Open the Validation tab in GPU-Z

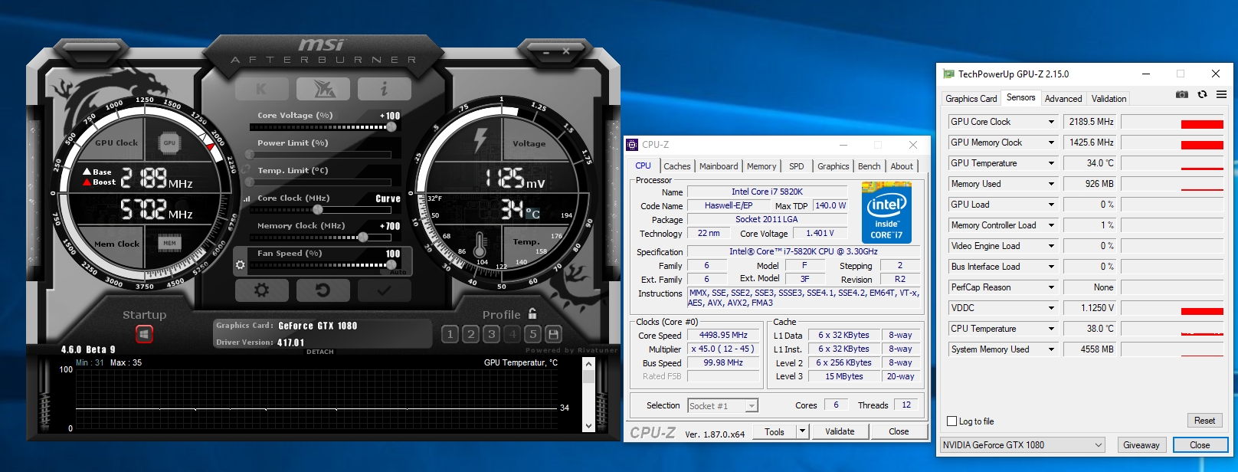(x=1109, y=99)
